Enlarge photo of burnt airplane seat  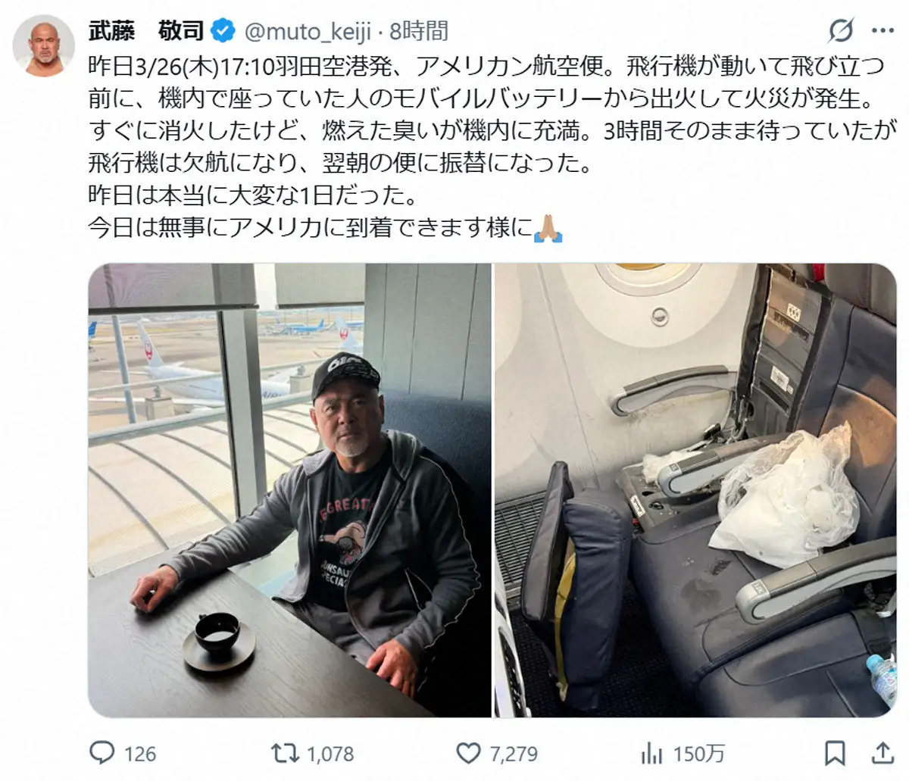click(x=695, y=490)
